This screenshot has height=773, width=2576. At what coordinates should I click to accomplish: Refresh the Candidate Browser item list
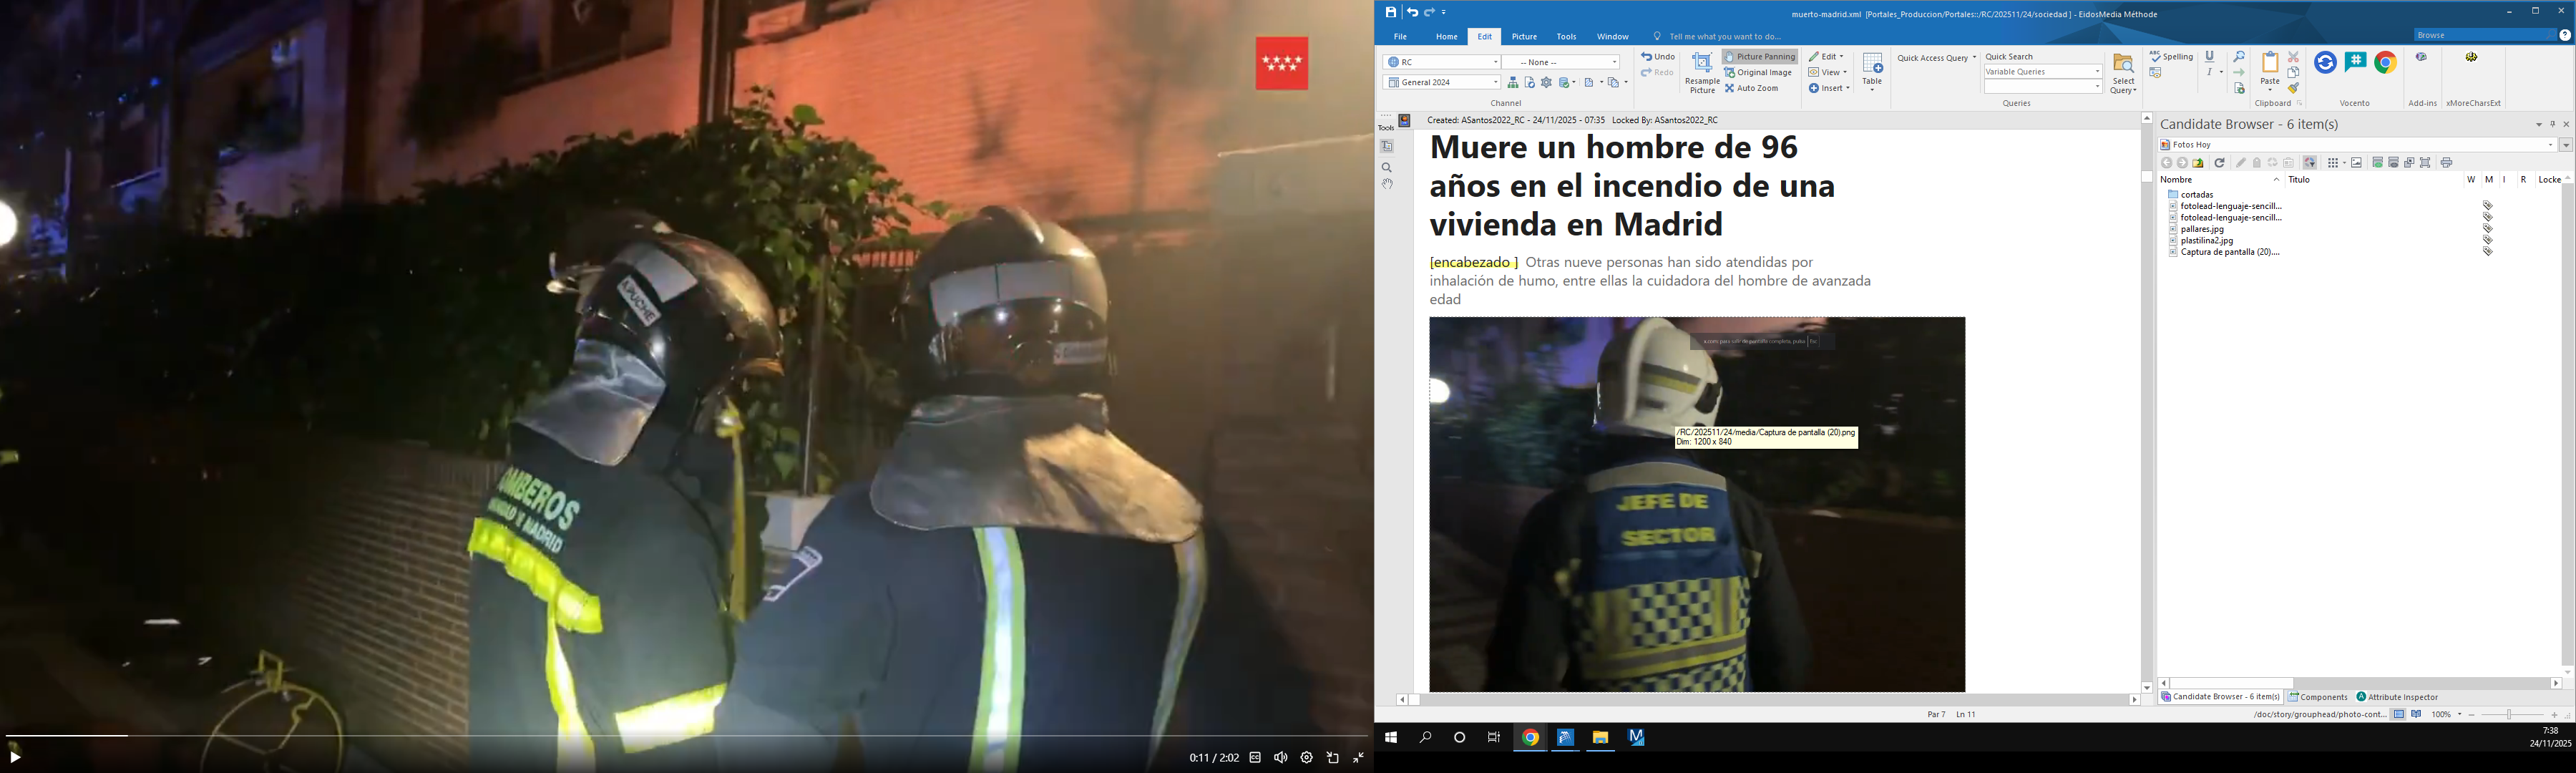pos(2221,162)
